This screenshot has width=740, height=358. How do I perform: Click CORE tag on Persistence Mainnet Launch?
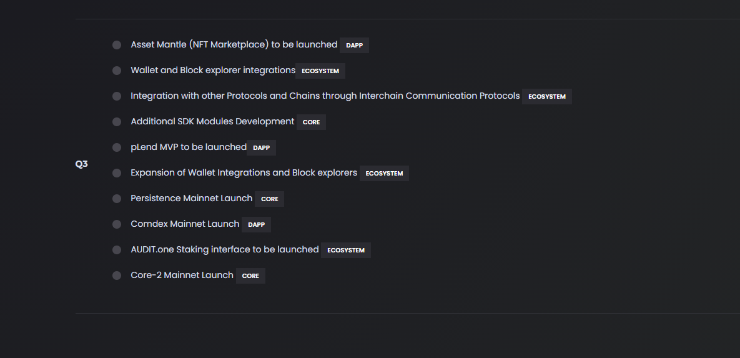point(270,199)
